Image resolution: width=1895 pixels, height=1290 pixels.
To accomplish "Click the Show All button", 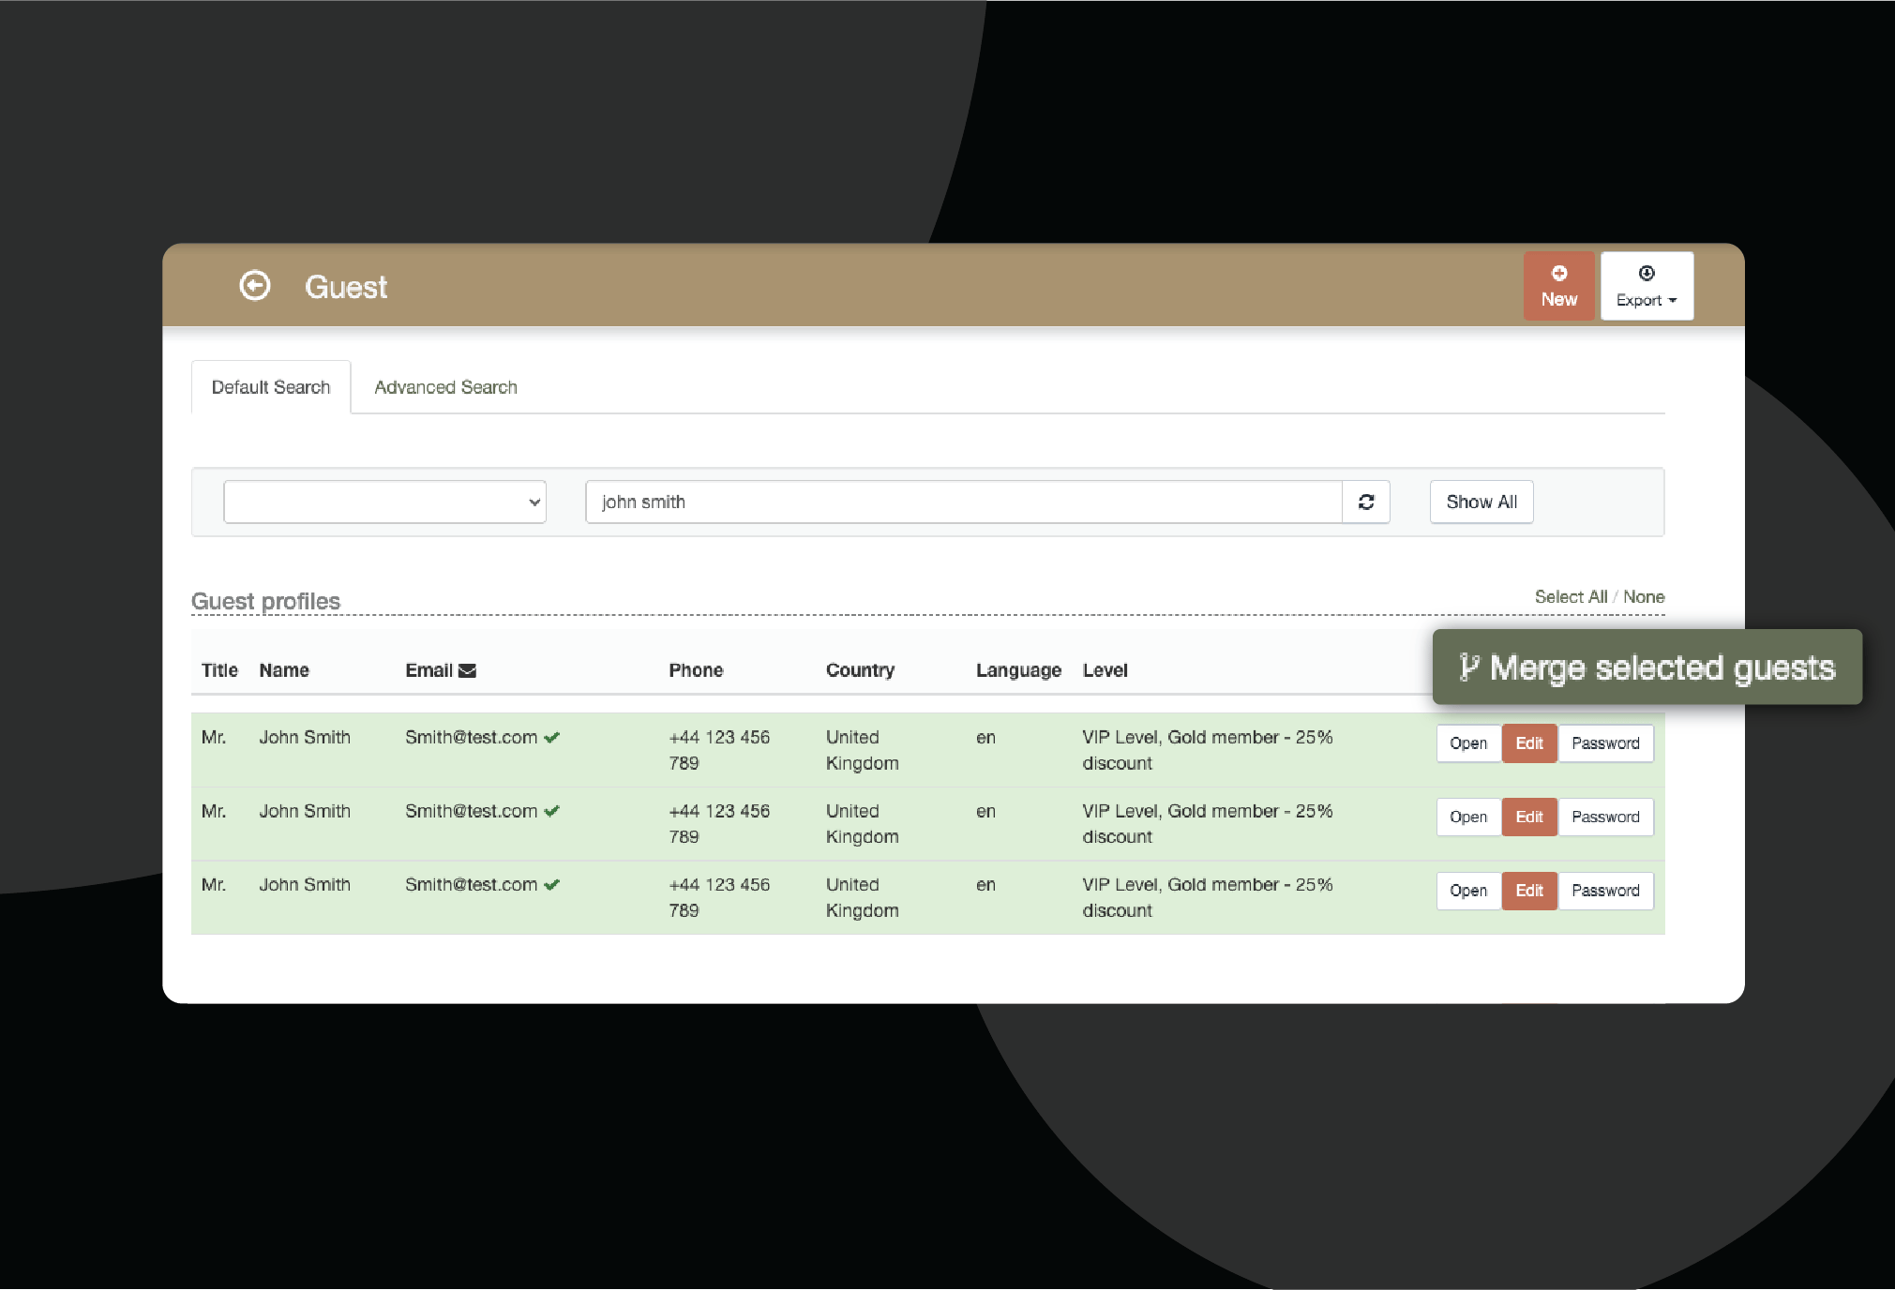I will pos(1481,502).
